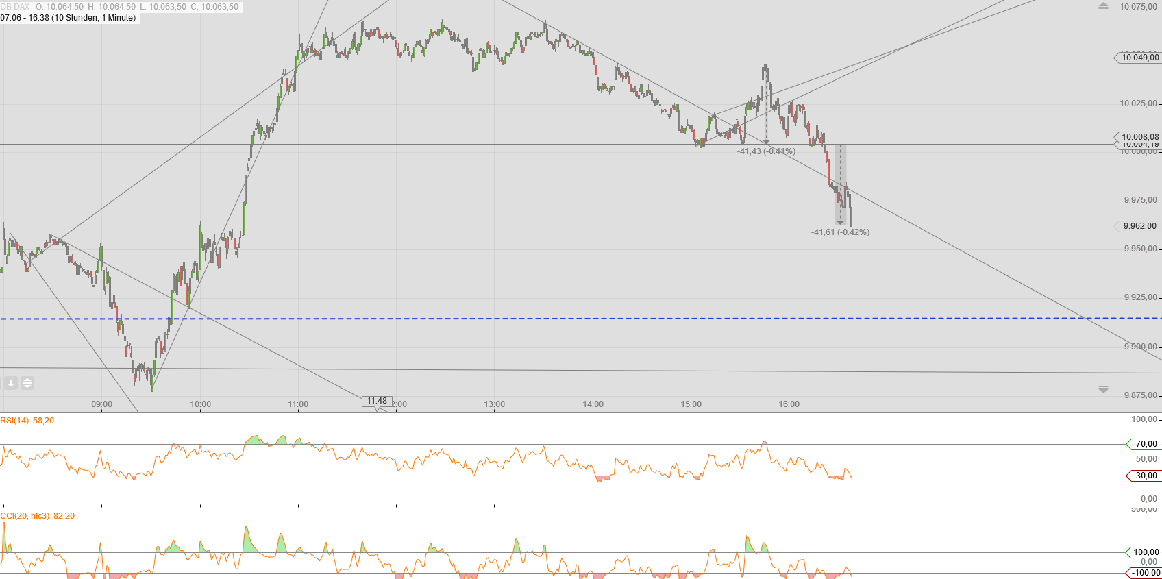Click the 9.875,00 price axis label
Viewport: 1162px width, 579px height.
point(1140,395)
